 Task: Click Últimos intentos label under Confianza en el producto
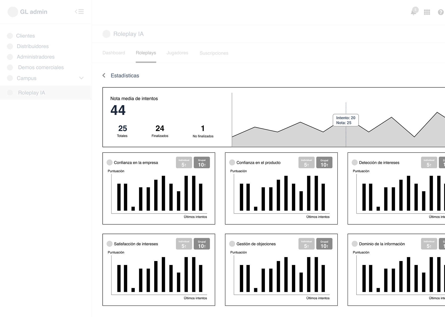[x=318, y=217]
